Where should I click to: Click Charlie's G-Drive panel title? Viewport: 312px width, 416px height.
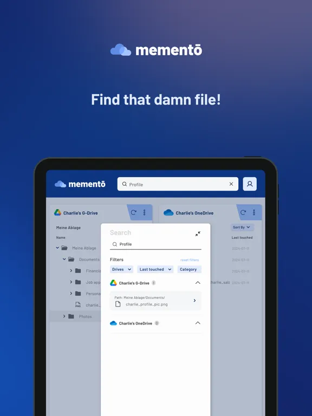point(80,213)
